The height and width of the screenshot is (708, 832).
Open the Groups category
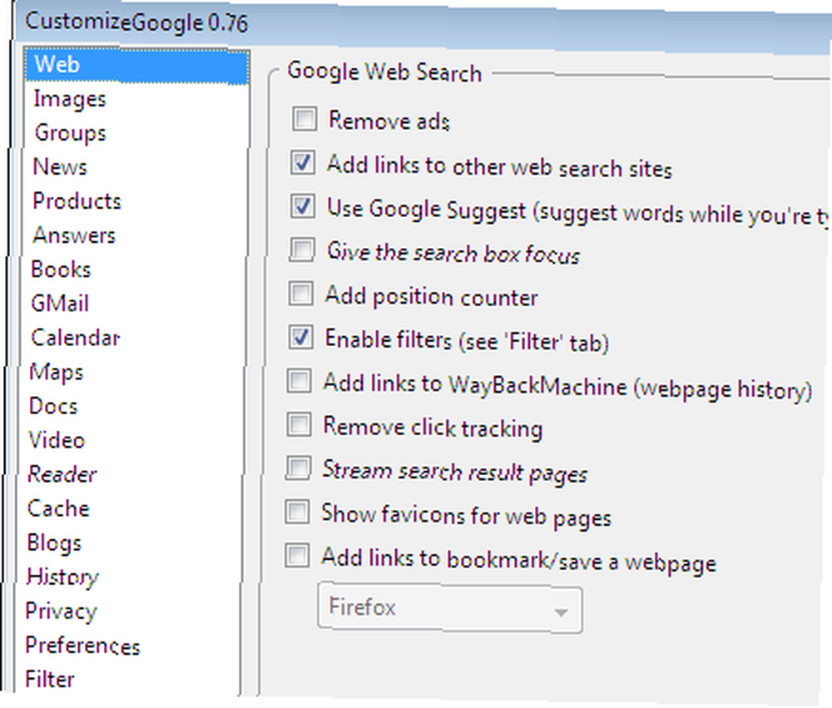(71, 133)
